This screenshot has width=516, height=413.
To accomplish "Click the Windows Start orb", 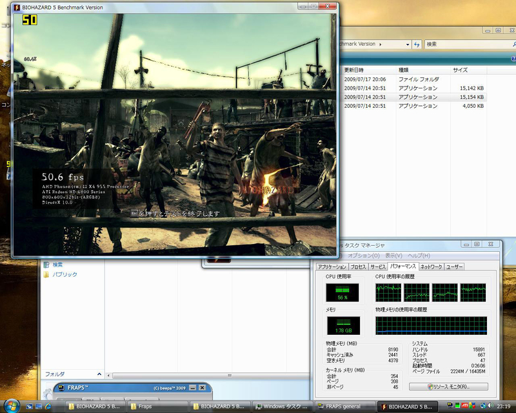I will click(12, 405).
